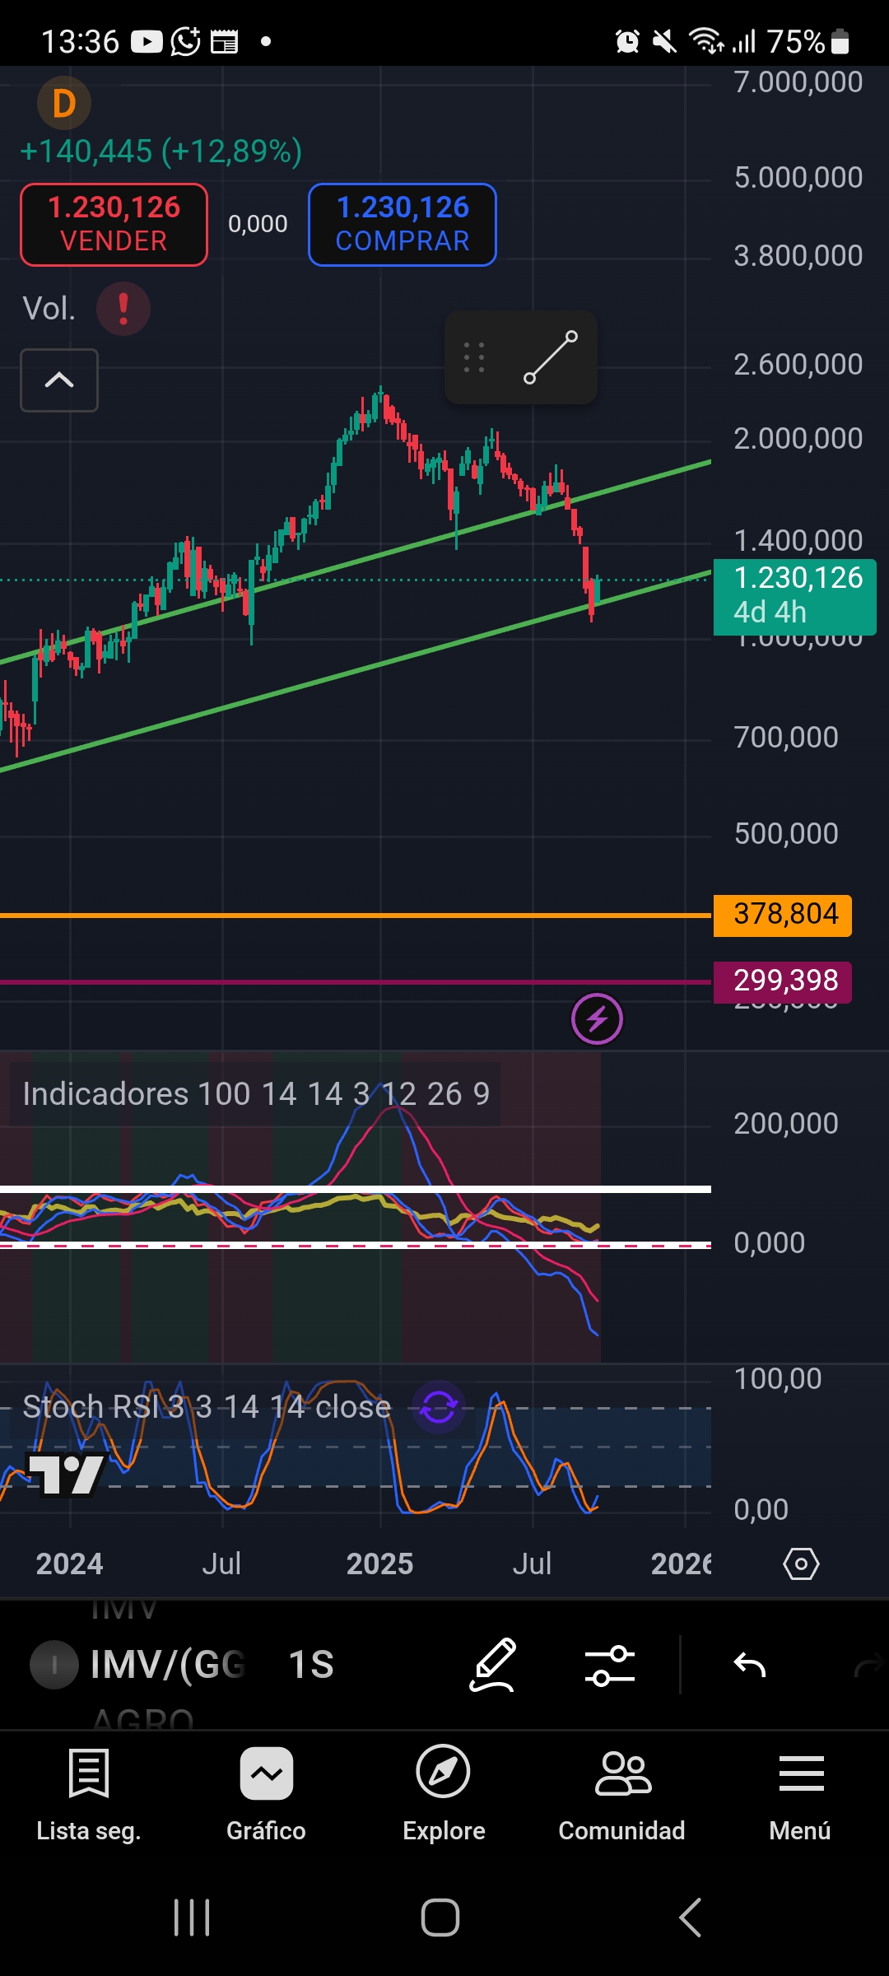Tap the orange 378,804 price level label

[x=783, y=915]
